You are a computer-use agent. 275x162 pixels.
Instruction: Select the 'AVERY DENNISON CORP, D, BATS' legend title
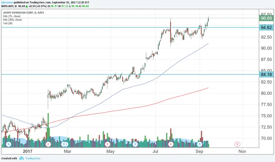[24, 13]
